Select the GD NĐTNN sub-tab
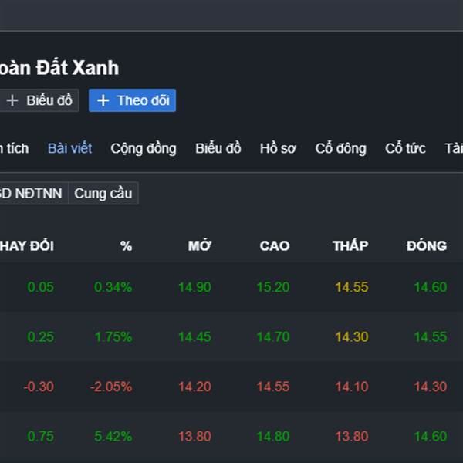This screenshot has width=463, height=463. tap(31, 193)
